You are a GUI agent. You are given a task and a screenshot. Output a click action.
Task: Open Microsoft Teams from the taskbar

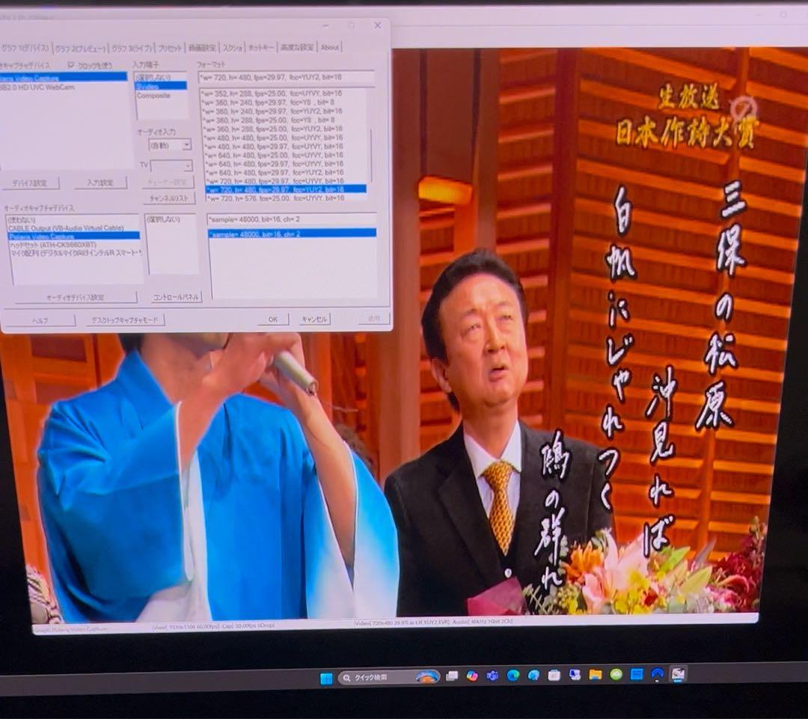pyautogui.click(x=492, y=676)
